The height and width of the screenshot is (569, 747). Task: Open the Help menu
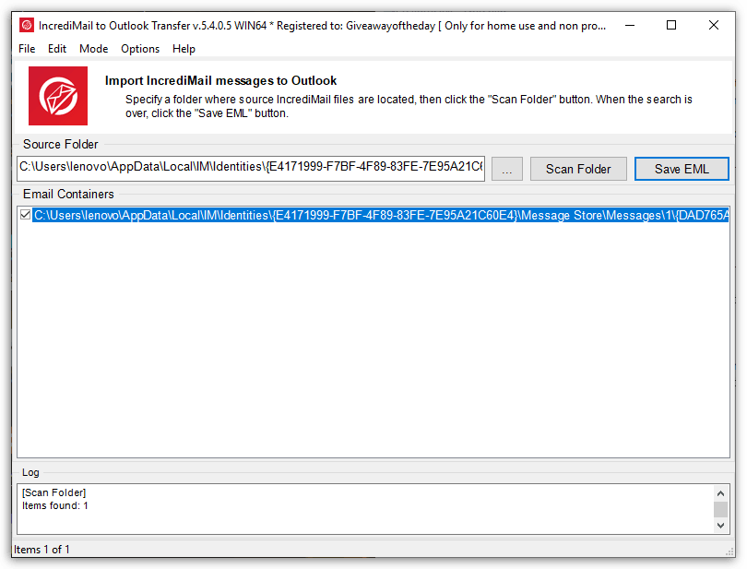[184, 49]
